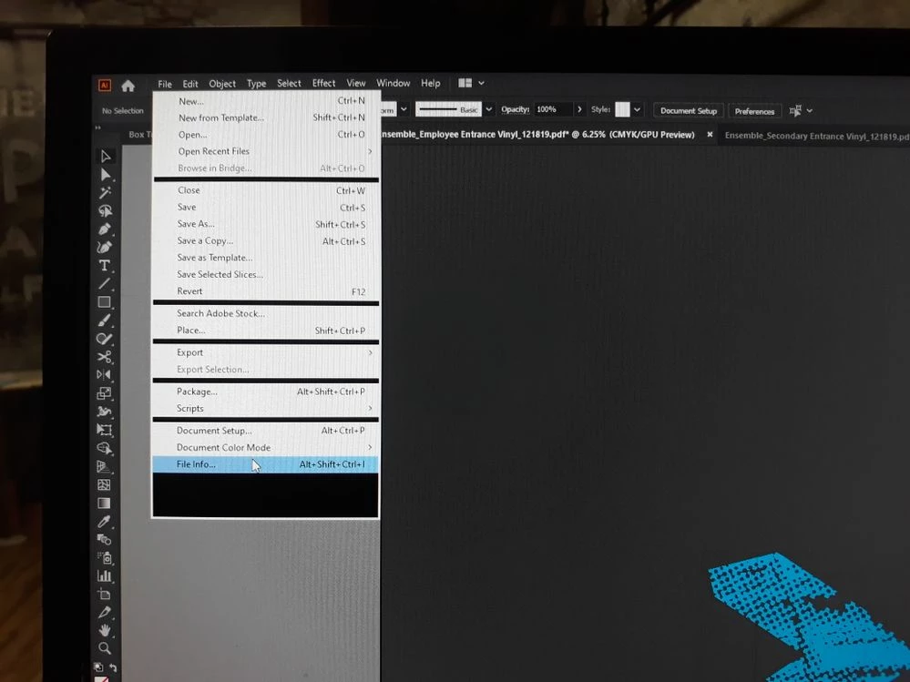Expand the arrange documents dropdown arrow
The width and height of the screenshot is (910, 682).
coord(481,83)
